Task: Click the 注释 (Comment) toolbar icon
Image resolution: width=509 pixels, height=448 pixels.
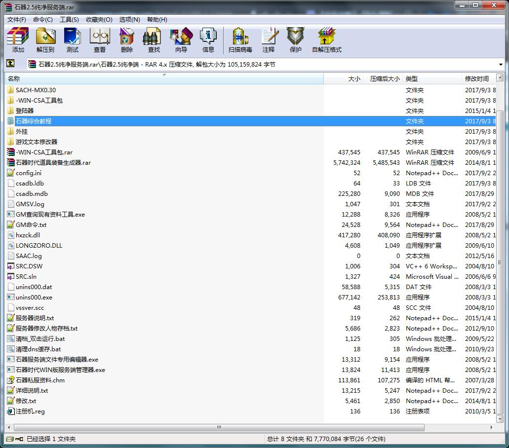Action: tap(270, 36)
